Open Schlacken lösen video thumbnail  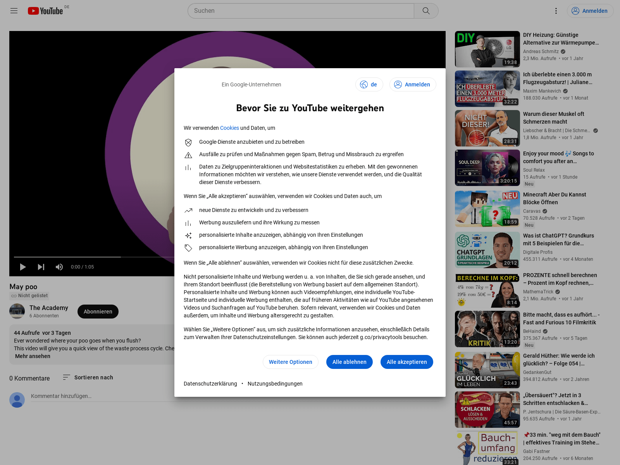click(487, 410)
